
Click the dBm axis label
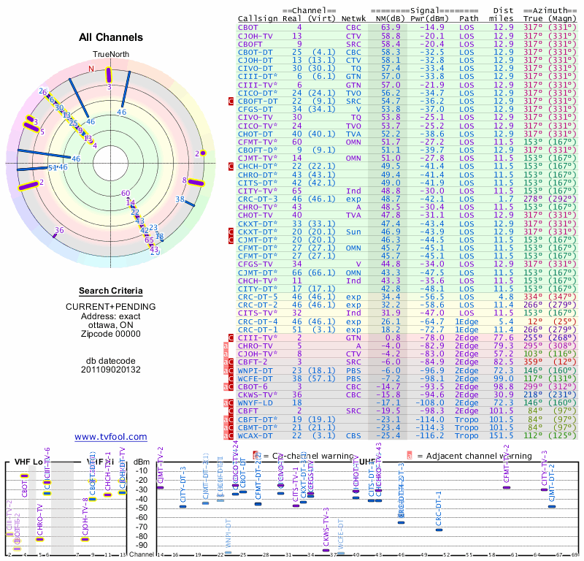coord(142,462)
